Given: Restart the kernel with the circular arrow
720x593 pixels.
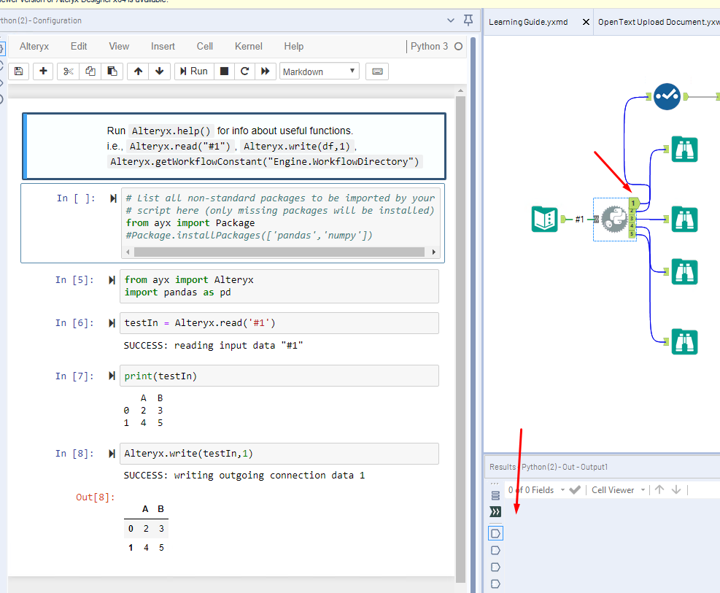Looking at the screenshot, I should pyautogui.click(x=245, y=71).
